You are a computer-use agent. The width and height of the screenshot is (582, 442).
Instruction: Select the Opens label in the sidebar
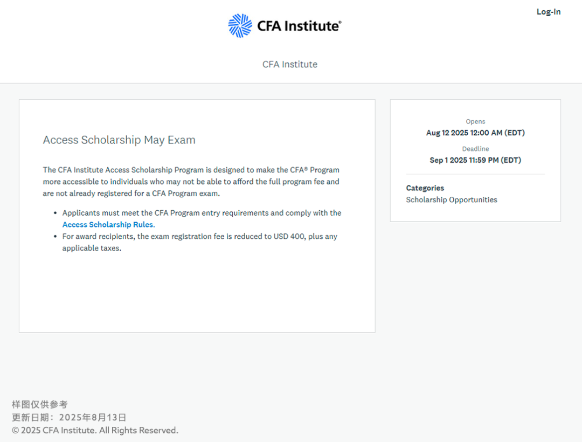(475, 121)
